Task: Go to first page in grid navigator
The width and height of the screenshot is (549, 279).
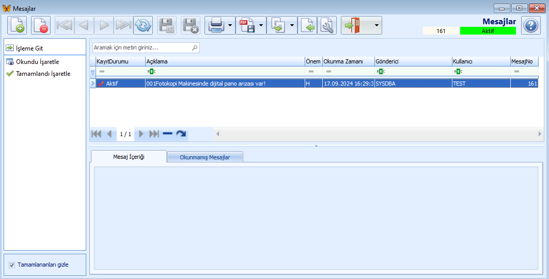Action: click(96, 134)
